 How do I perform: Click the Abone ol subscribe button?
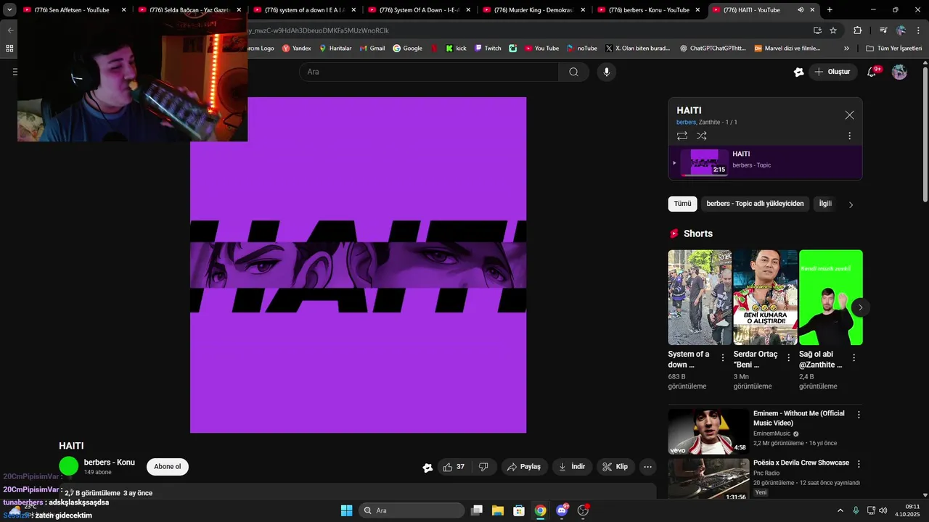pyautogui.click(x=167, y=467)
